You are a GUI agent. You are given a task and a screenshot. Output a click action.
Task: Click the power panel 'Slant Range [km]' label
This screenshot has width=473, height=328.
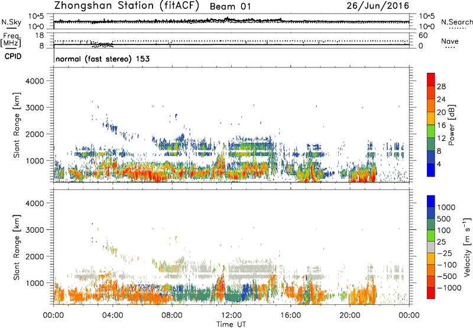click(17, 125)
